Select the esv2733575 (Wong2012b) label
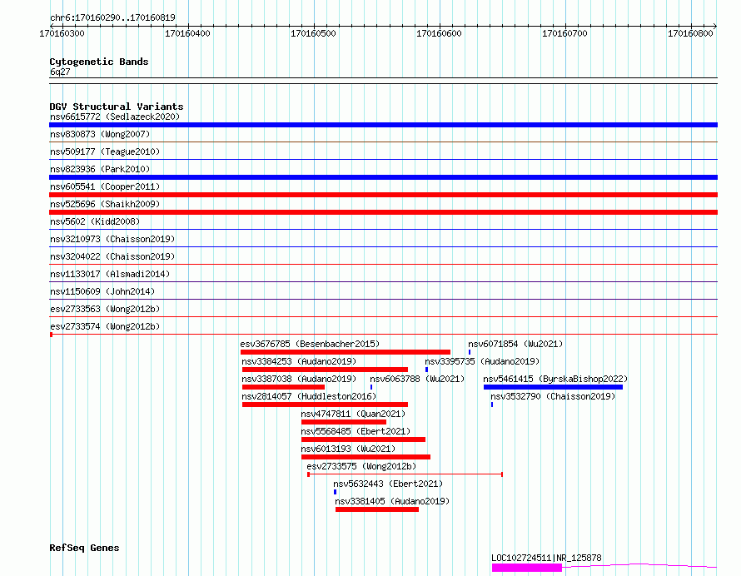This screenshot has height=576, width=741. tap(361, 466)
